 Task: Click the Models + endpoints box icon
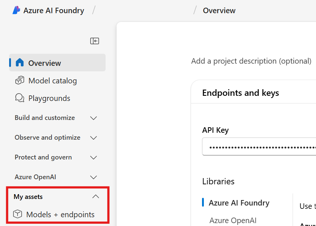click(17, 214)
